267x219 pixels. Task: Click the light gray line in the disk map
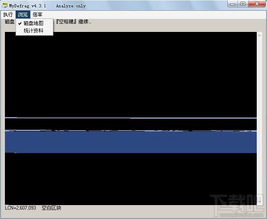[131, 118]
